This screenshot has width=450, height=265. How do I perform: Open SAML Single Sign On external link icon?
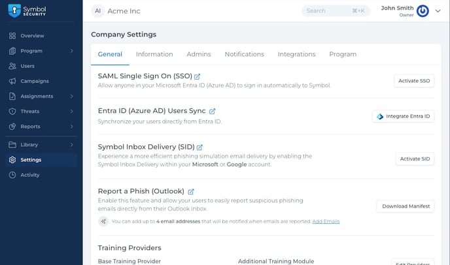point(197,76)
